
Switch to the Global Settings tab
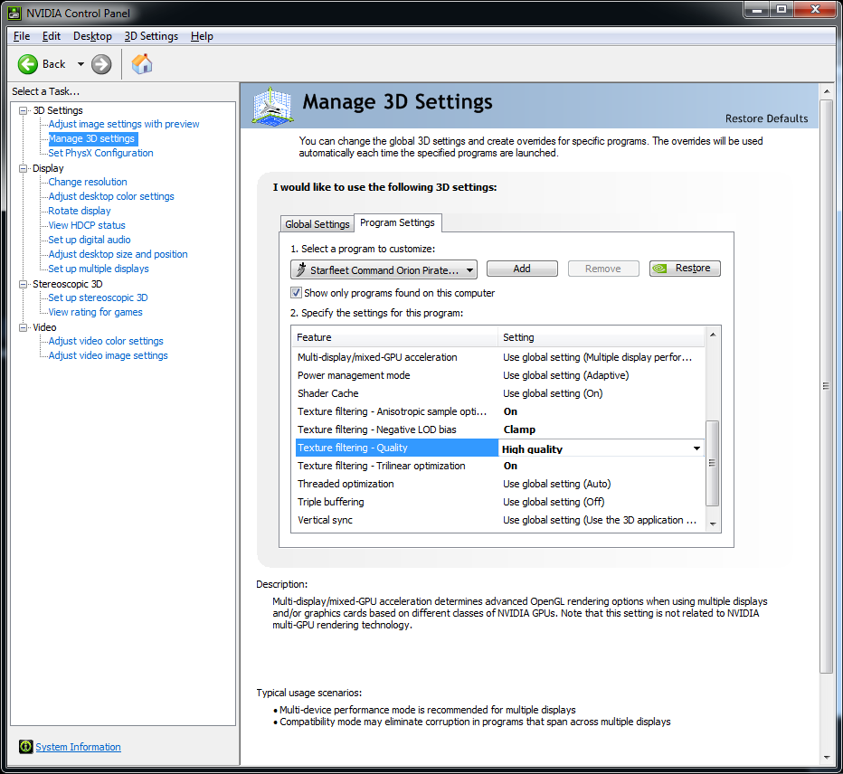[317, 224]
